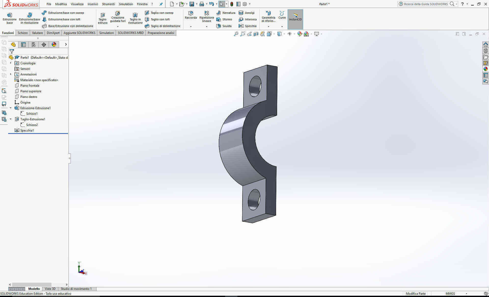This screenshot has width=489, height=297.
Task: Choose Estrusione/base con loft
Action: (x=61, y=19)
